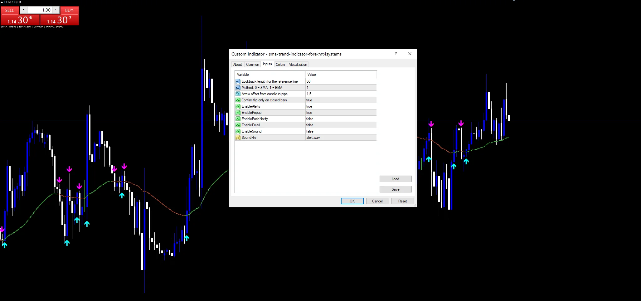Click the sell price tile 1.14 30
Image resolution: width=641 pixels, height=301 pixels.
point(20,20)
